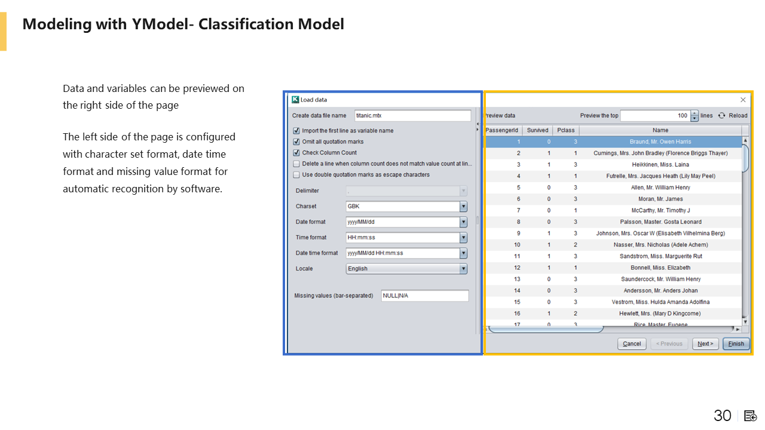Click the Missing values input field

[x=424, y=296]
